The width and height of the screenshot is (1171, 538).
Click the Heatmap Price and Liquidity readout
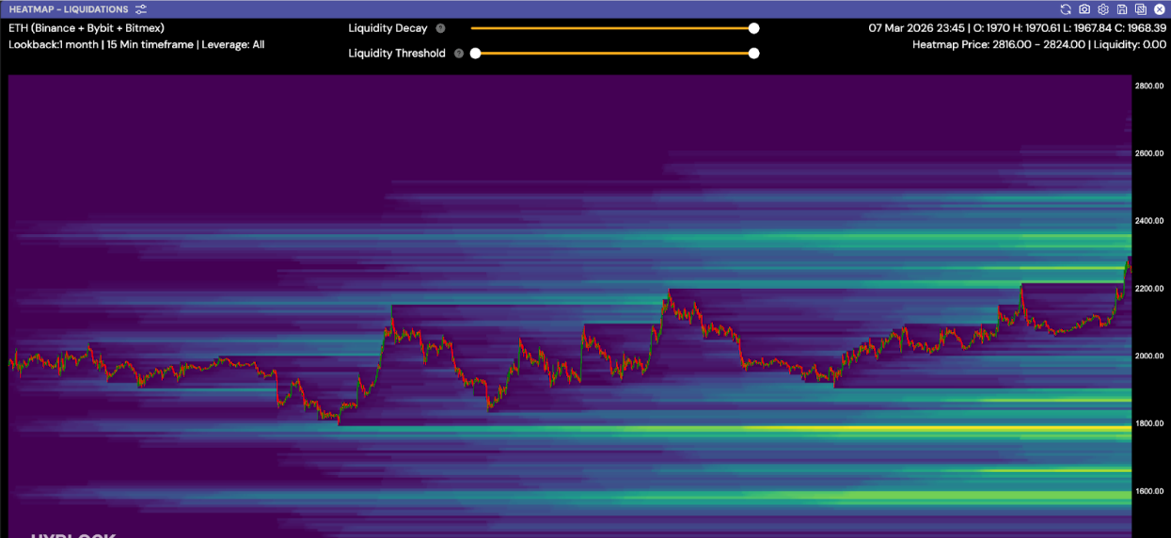(x=1039, y=44)
